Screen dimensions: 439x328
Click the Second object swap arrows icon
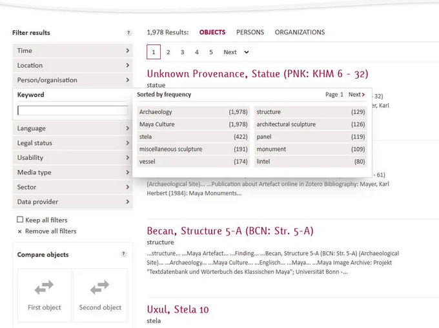point(99,287)
